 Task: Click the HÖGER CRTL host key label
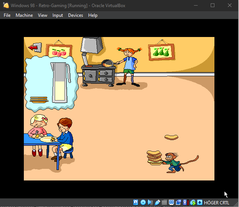pyautogui.click(x=216, y=203)
